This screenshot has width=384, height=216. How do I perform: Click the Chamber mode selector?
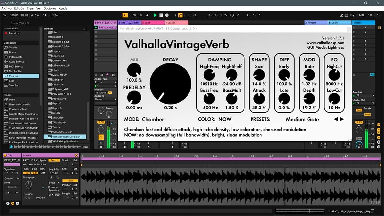tap(153, 119)
